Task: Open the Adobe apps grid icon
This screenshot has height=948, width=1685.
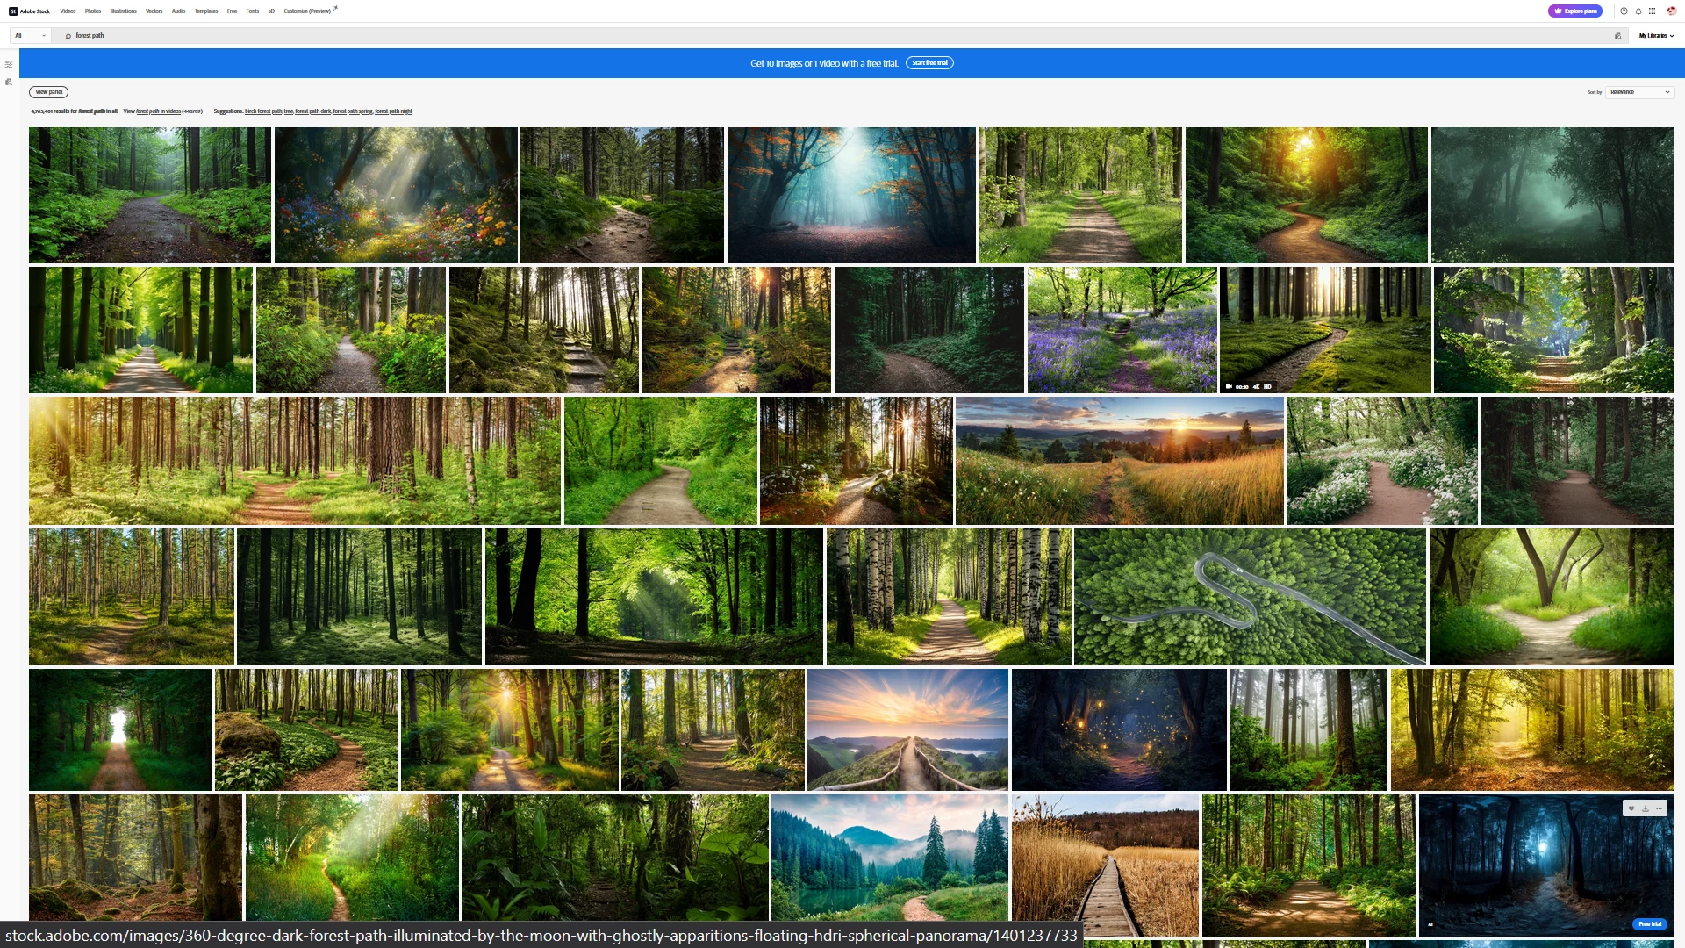Action: pos(1652,11)
